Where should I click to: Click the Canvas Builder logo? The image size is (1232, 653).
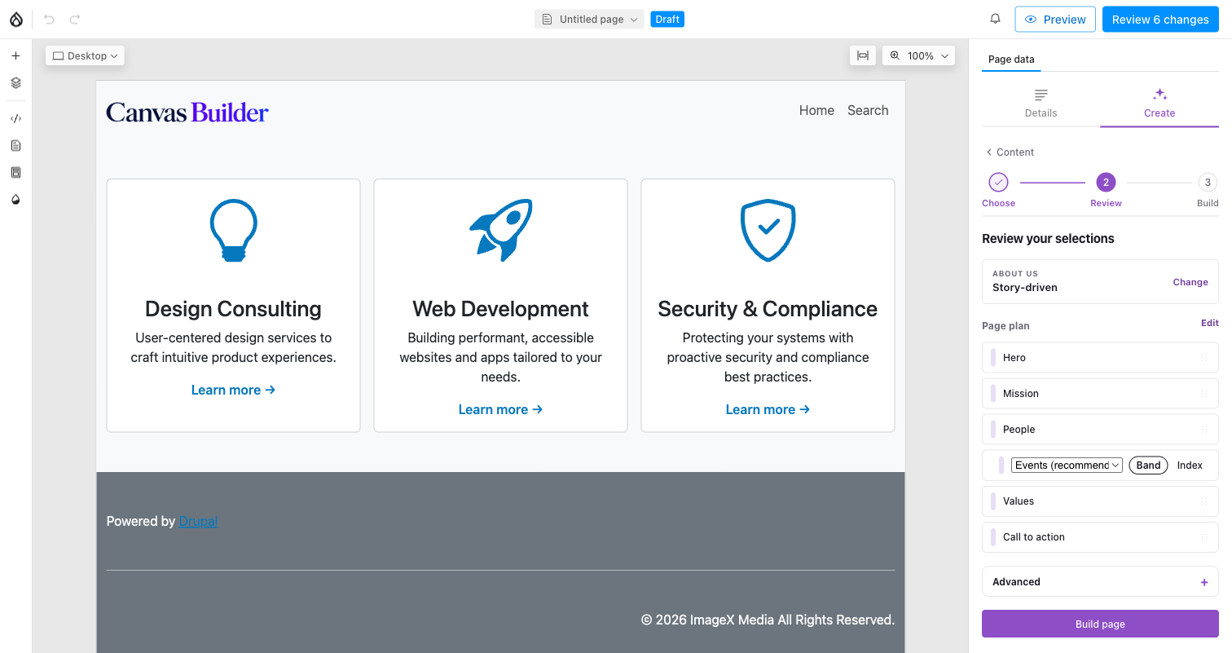(x=187, y=113)
